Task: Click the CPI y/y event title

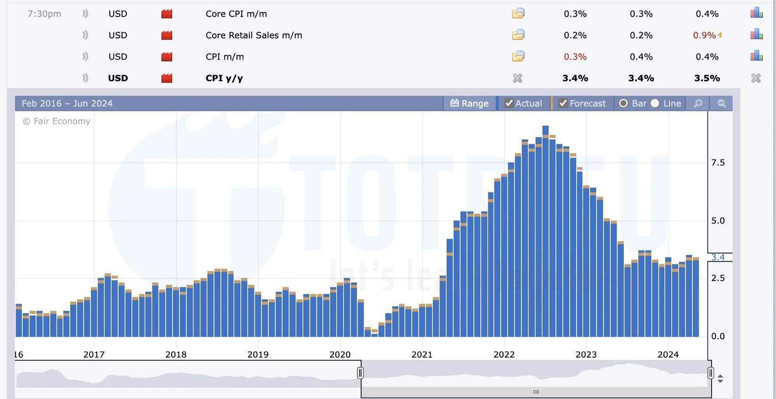Action: click(224, 78)
